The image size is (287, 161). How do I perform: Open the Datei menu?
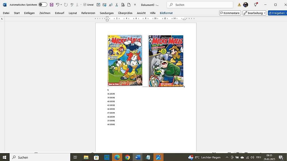pos(6,13)
